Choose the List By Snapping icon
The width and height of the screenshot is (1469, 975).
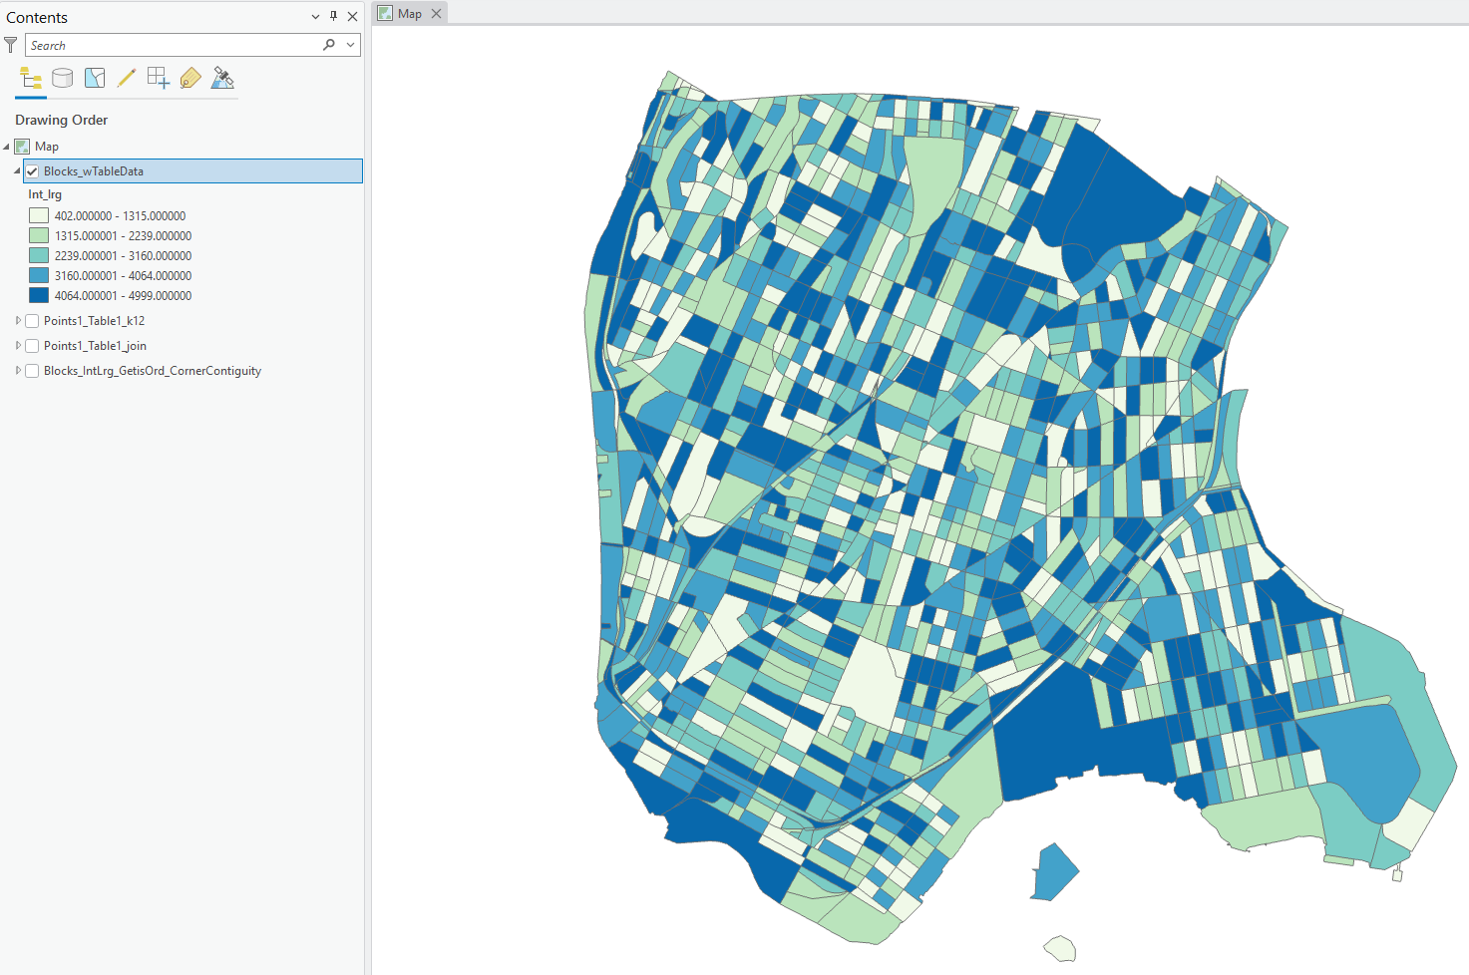(158, 78)
